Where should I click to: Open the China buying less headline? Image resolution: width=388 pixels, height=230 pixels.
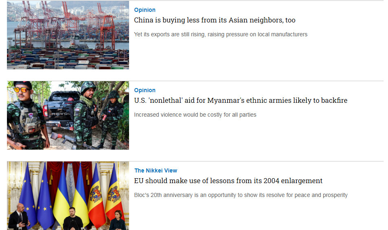coord(215,20)
